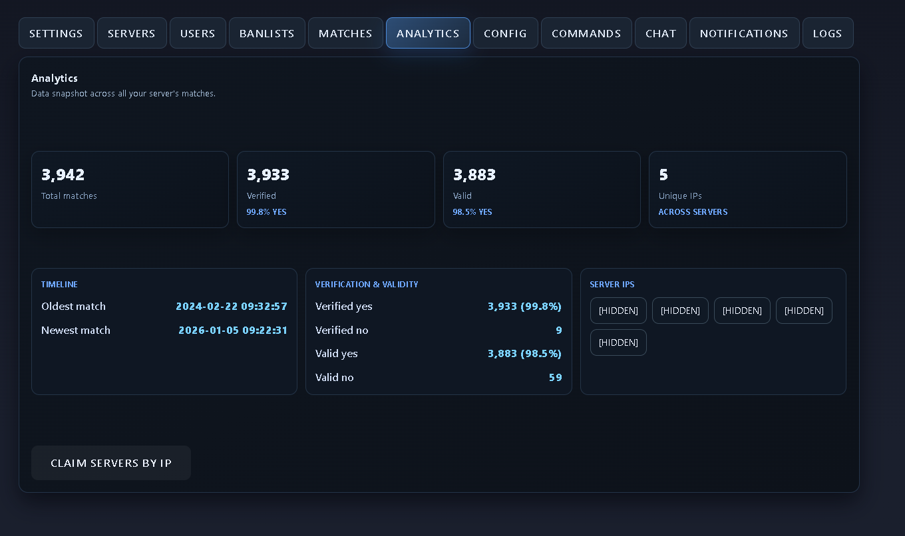Click the Valid no row label

coord(335,378)
